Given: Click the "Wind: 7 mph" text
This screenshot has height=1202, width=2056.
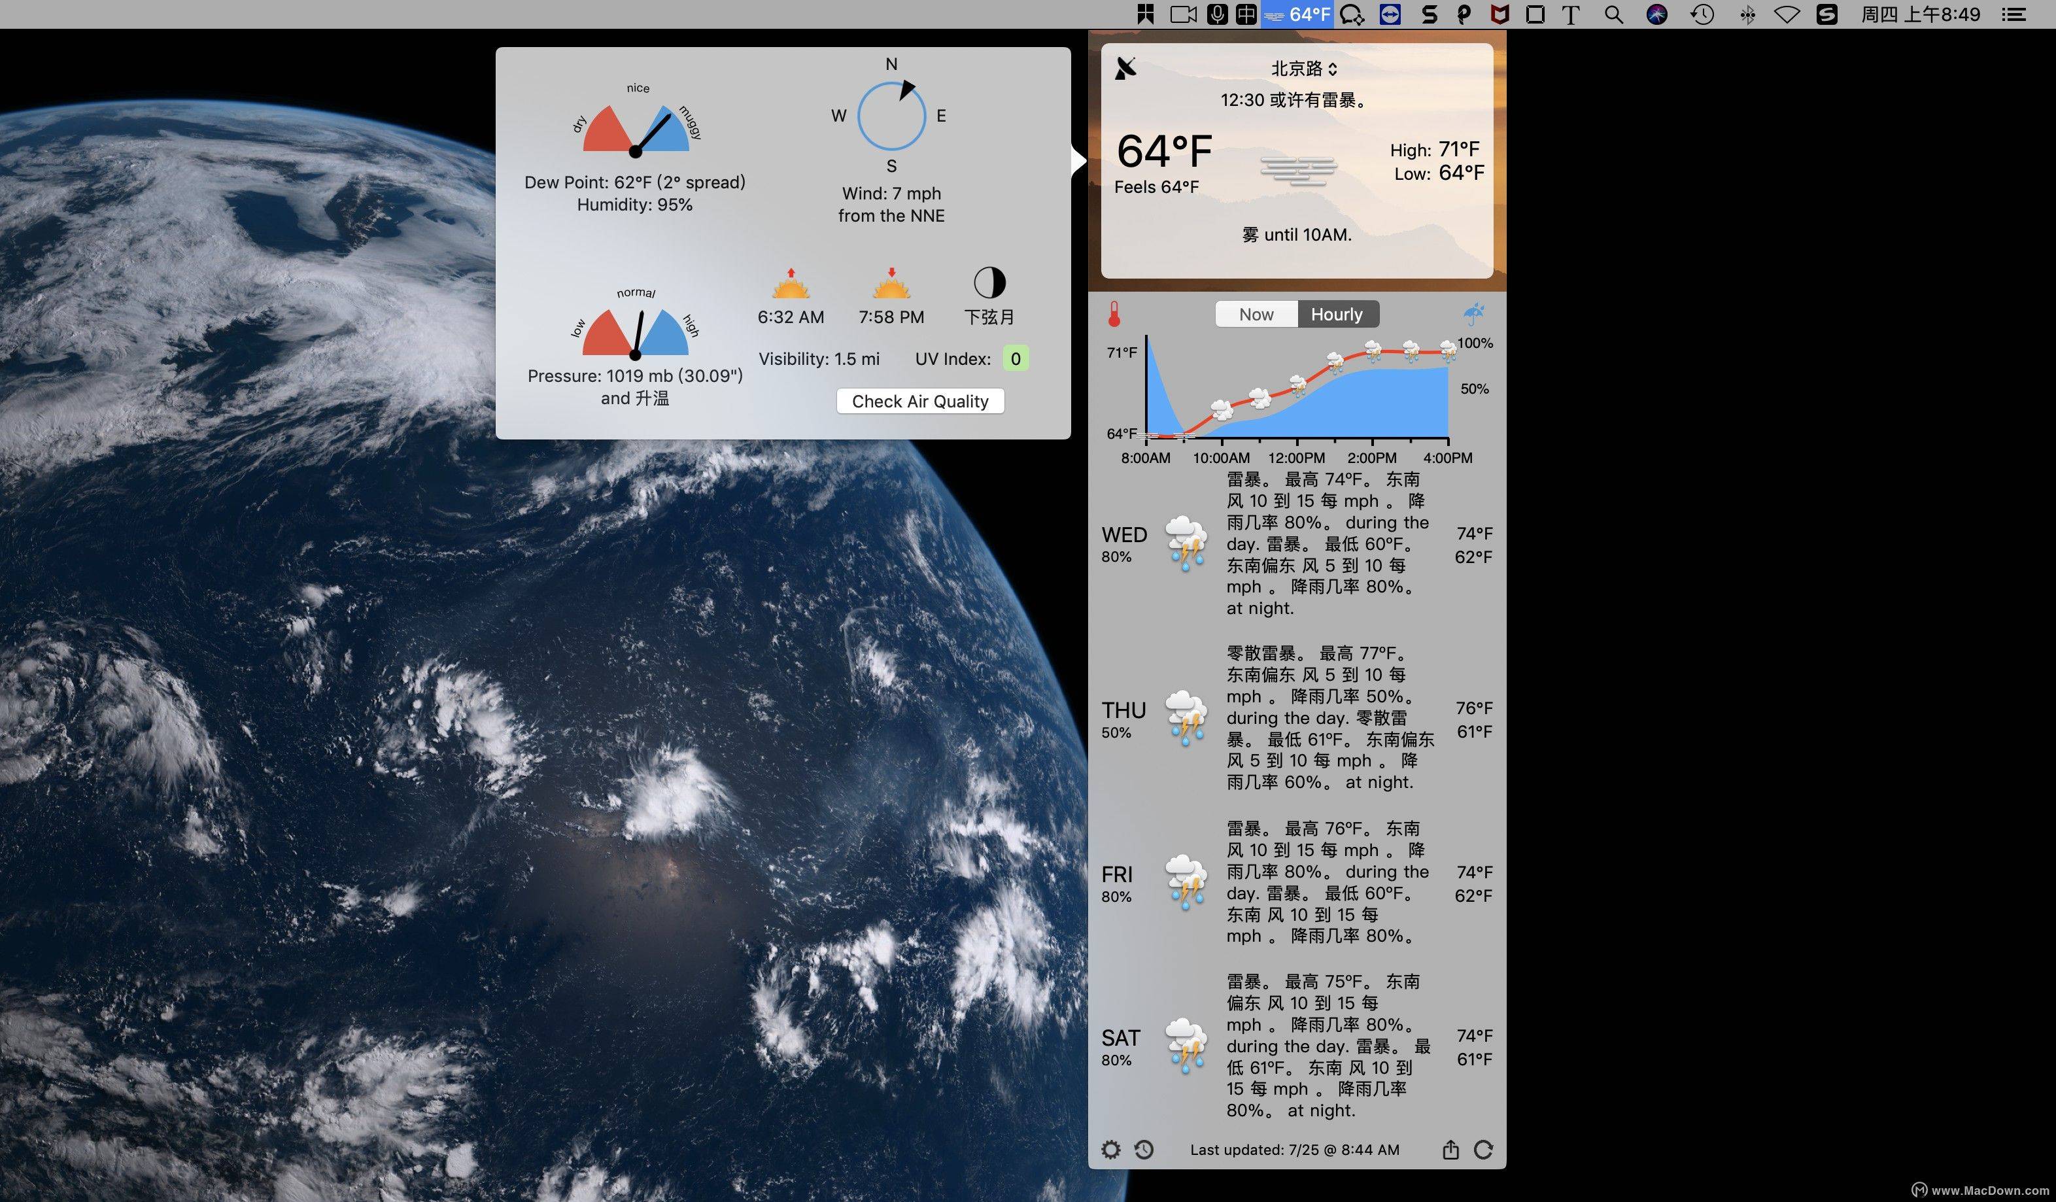Looking at the screenshot, I should (x=892, y=194).
